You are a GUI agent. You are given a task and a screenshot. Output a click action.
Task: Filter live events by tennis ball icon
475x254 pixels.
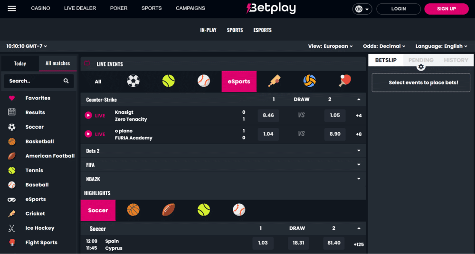(x=169, y=81)
